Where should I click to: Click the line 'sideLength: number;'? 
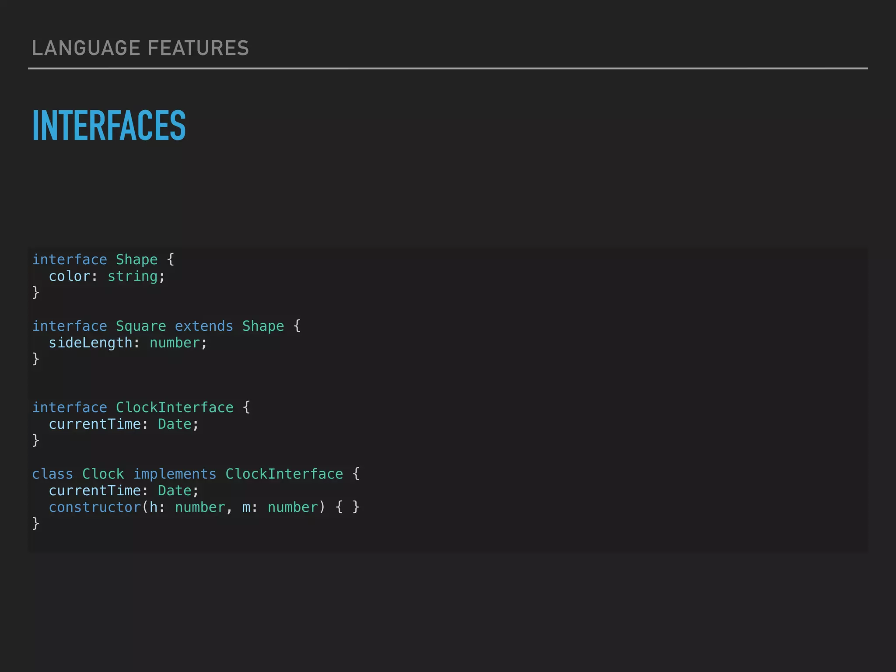(x=128, y=343)
